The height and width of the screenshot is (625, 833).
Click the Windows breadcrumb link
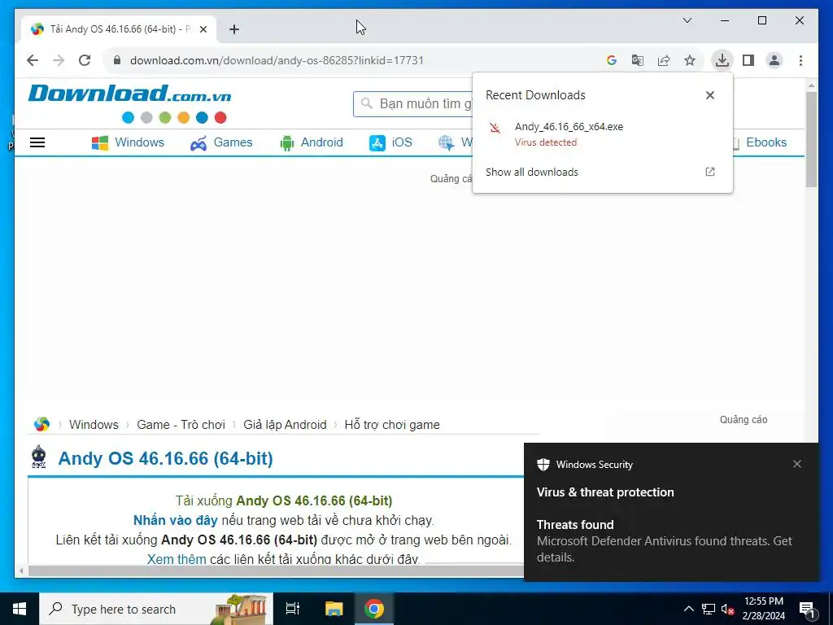tap(94, 425)
